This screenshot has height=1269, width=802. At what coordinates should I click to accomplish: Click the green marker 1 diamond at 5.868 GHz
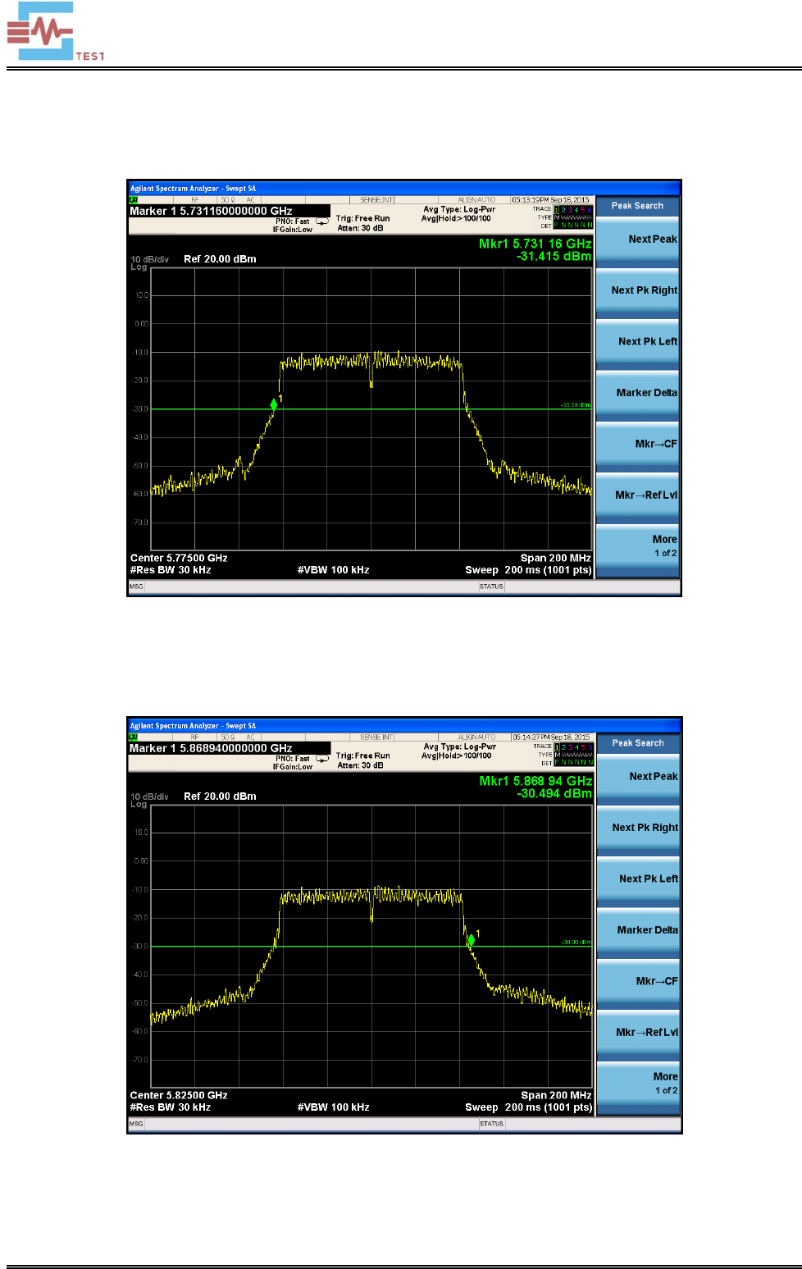click(x=472, y=939)
